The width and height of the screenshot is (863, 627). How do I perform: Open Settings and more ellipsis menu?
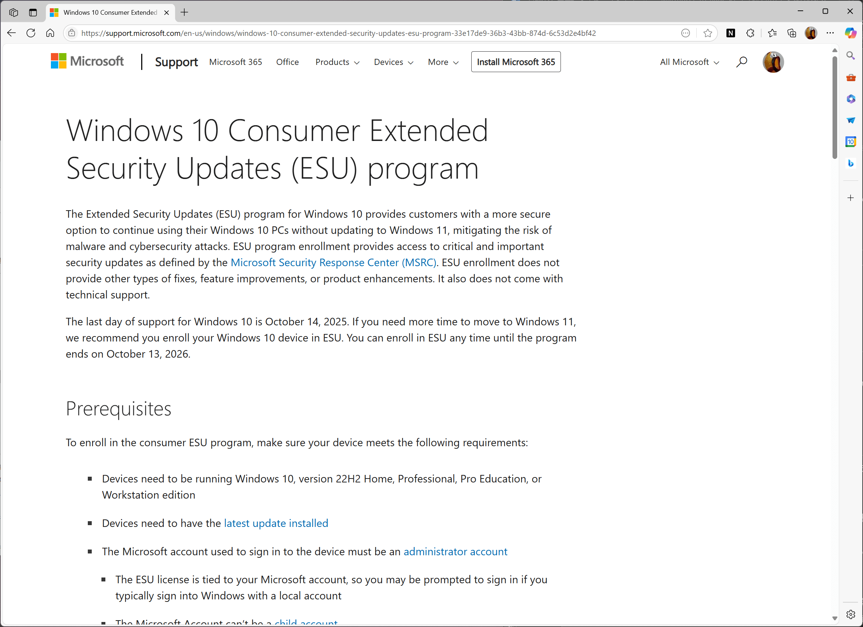point(830,33)
